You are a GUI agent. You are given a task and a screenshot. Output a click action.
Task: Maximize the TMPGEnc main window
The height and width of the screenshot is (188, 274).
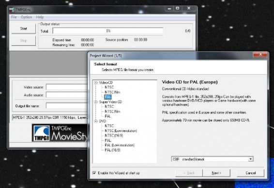178,8
